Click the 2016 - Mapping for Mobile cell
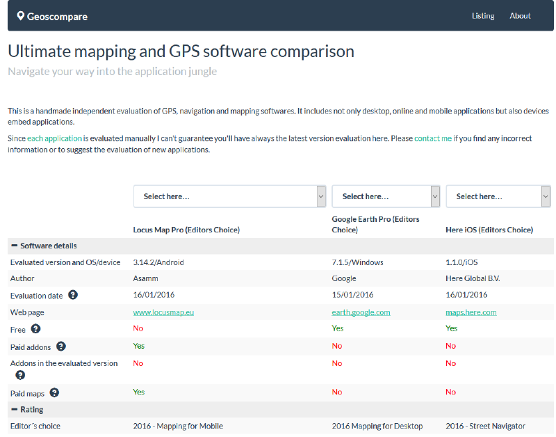This screenshot has width=556, height=437. click(x=178, y=426)
